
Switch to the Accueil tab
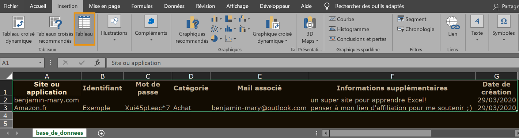tap(38, 6)
